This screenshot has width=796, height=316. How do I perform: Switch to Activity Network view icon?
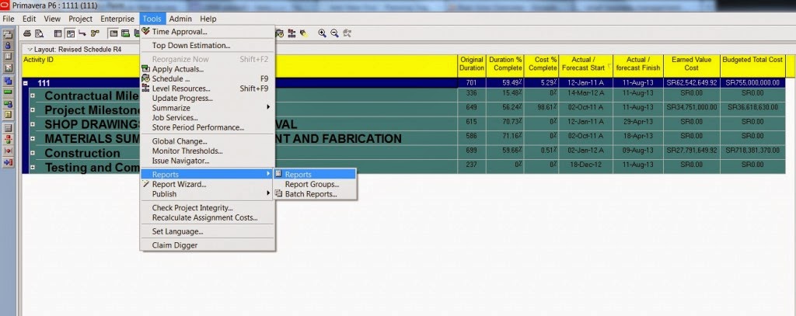tap(95, 33)
